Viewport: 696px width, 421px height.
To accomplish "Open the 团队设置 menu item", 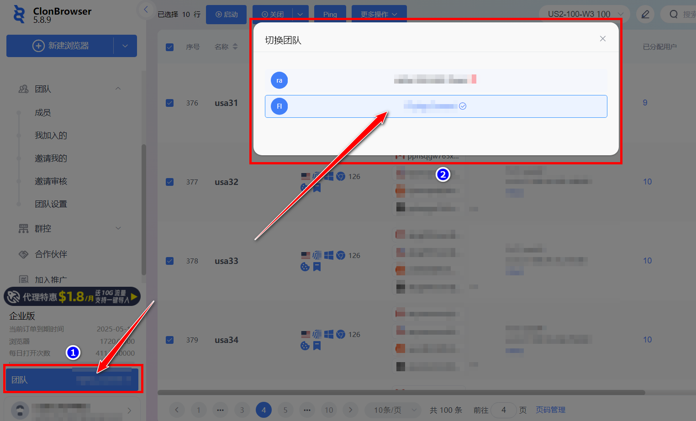I will point(51,204).
